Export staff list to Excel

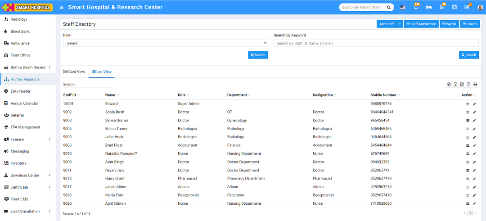pyautogui.click(x=455, y=84)
